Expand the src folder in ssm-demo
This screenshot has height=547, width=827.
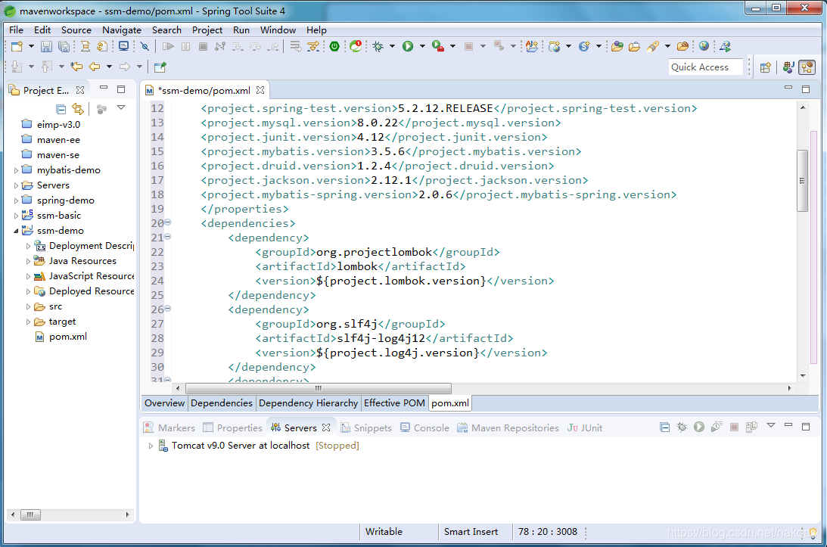(x=29, y=306)
